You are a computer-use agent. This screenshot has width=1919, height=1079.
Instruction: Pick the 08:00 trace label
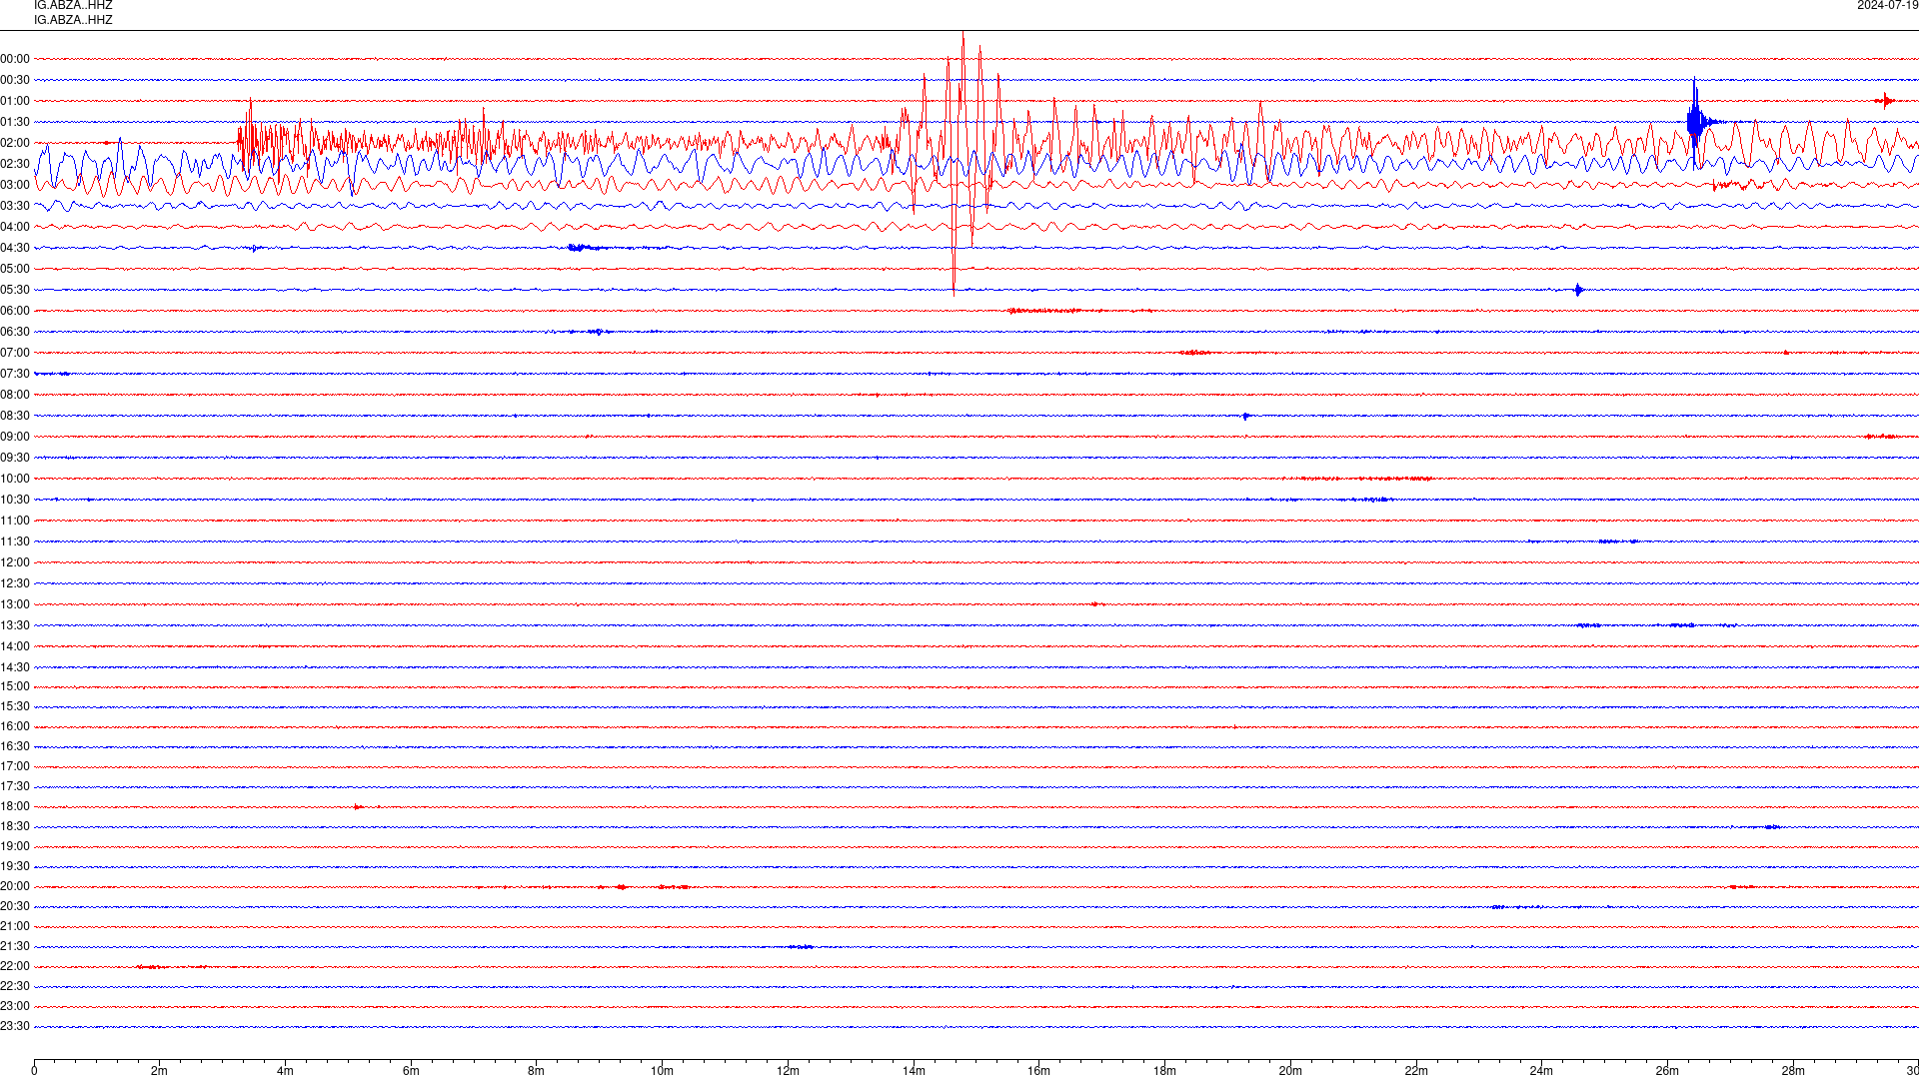(x=15, y=395)
